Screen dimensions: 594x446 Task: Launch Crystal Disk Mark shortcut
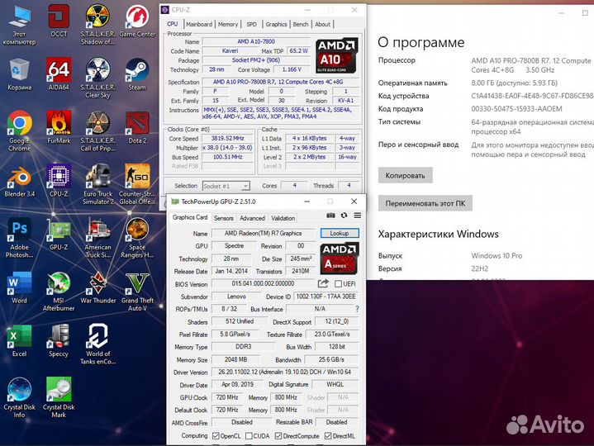[59, 398]
